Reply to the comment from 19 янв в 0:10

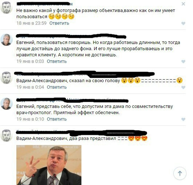click(57, 119)
